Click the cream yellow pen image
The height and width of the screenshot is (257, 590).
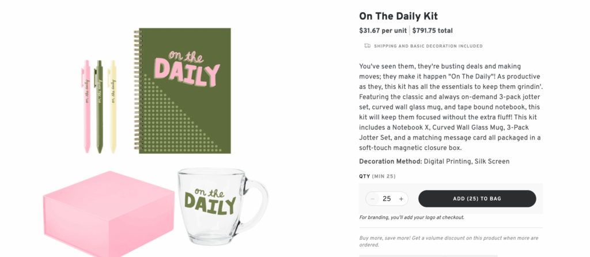(x=112, y=106)
